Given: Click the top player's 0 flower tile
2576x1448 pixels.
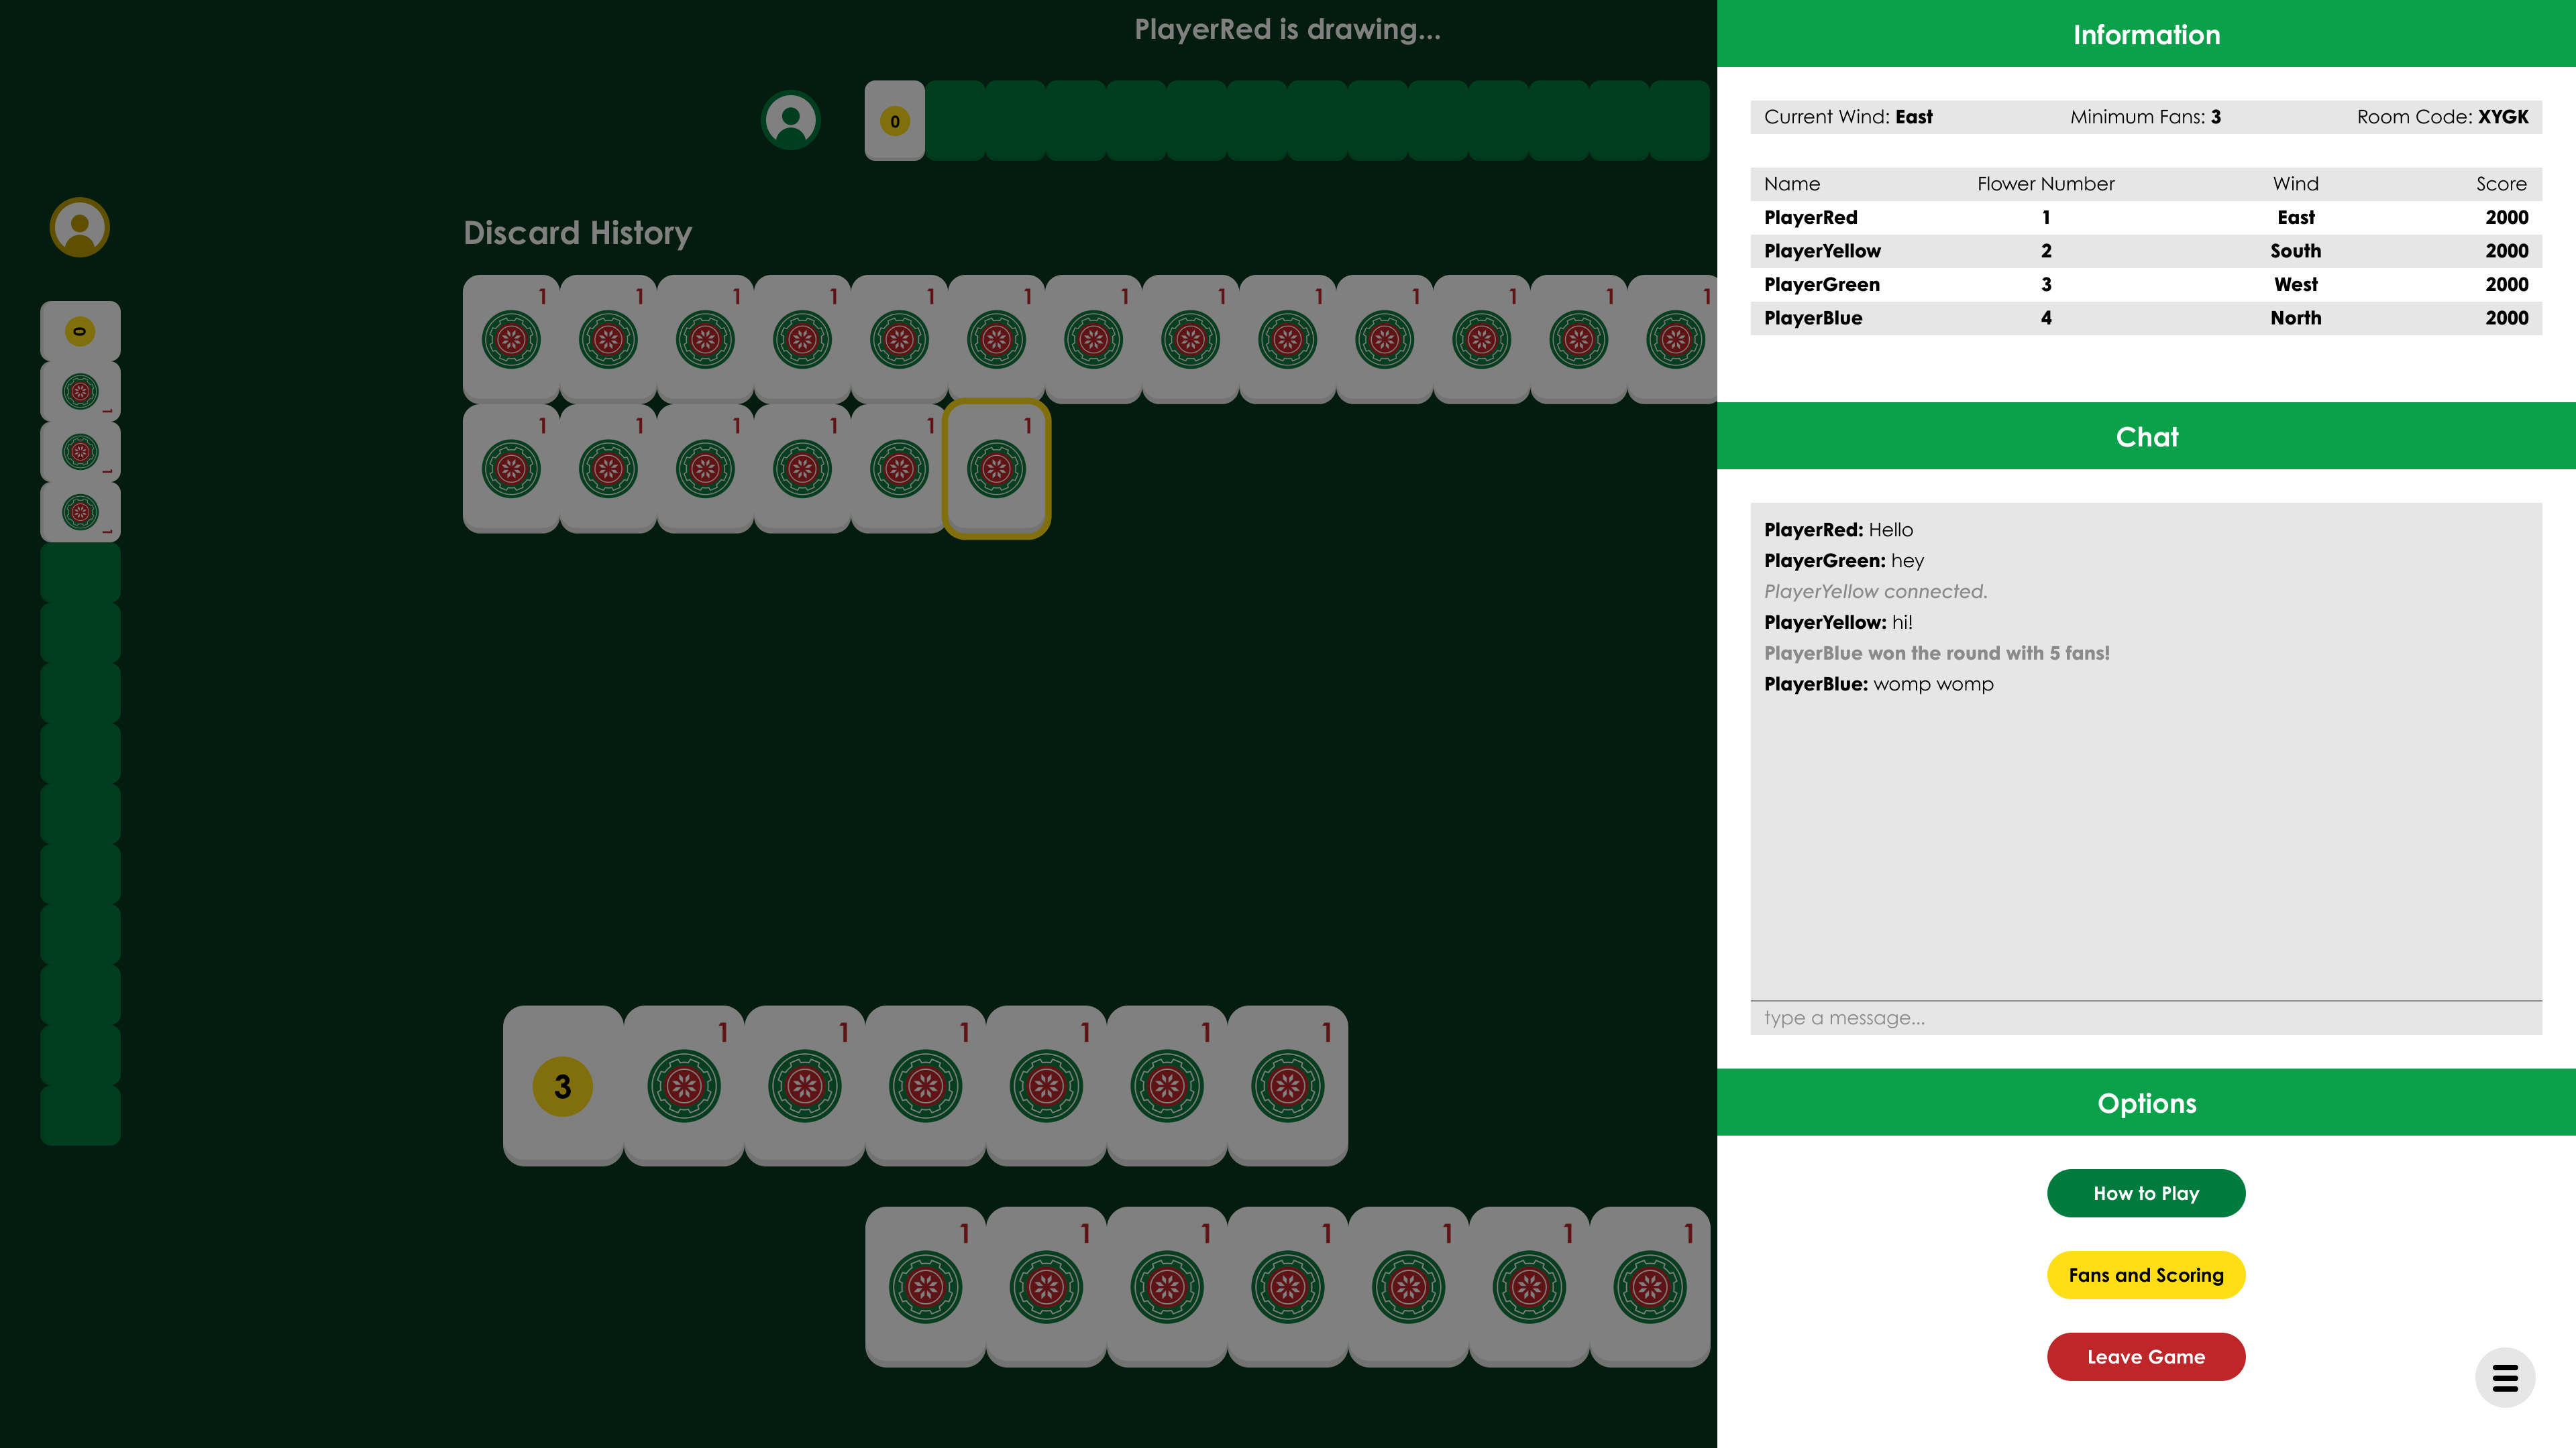Looking at the screenshot, I should point(894,121).
